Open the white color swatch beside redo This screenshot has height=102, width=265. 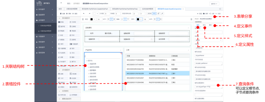tap(96, 13)
